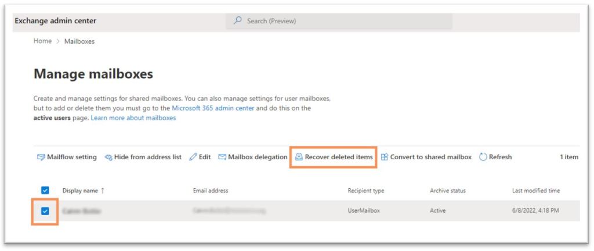Click the Exchange admin center title
Screen dimensions: 594x251
tap(55, 21)
